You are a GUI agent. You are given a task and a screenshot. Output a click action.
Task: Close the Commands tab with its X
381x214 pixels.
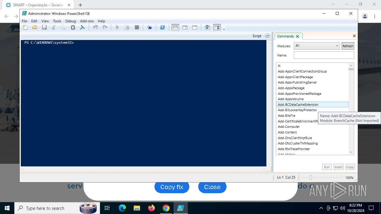297,37
